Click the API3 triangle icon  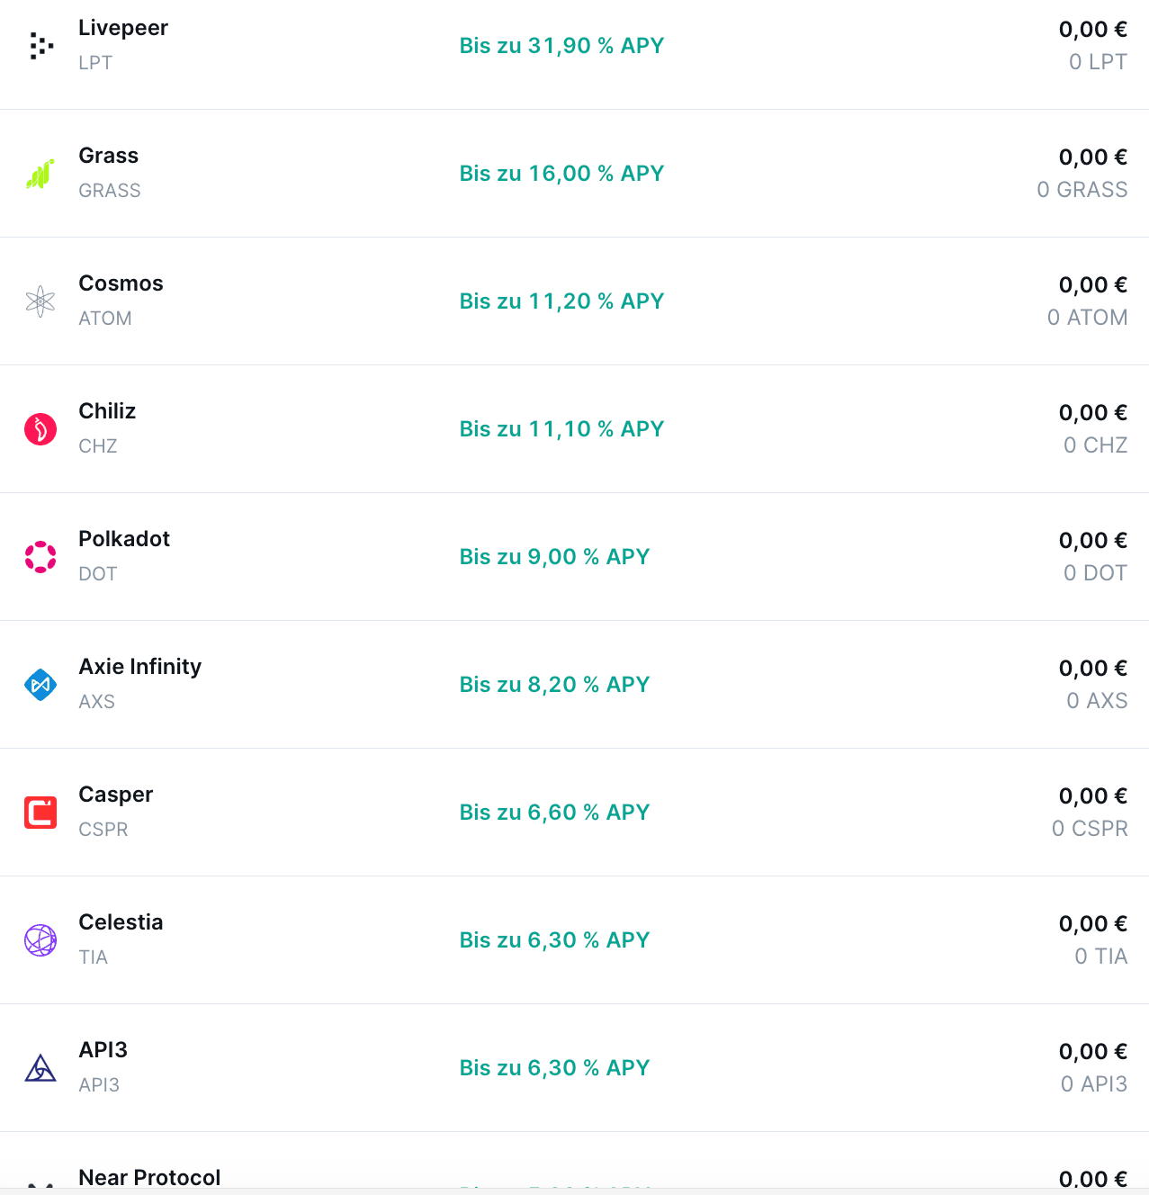40,1068
